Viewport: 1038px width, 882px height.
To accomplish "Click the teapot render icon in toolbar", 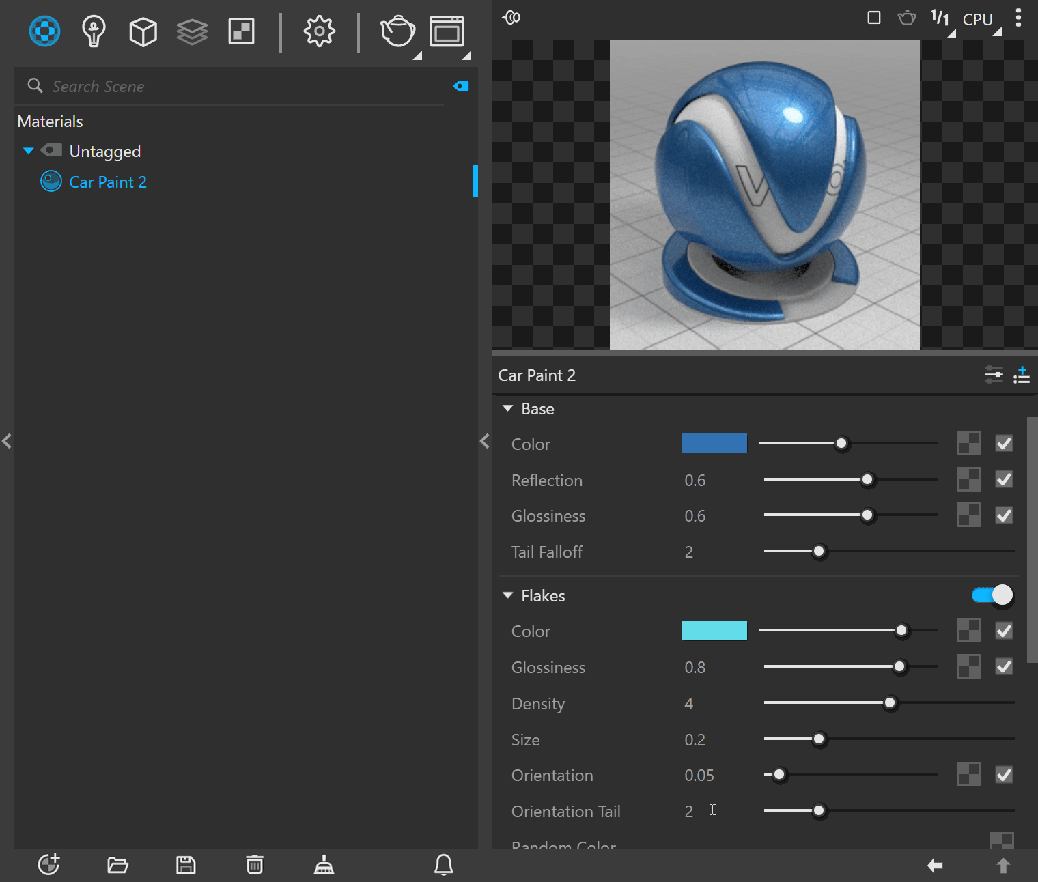I will tap(398, 32).
